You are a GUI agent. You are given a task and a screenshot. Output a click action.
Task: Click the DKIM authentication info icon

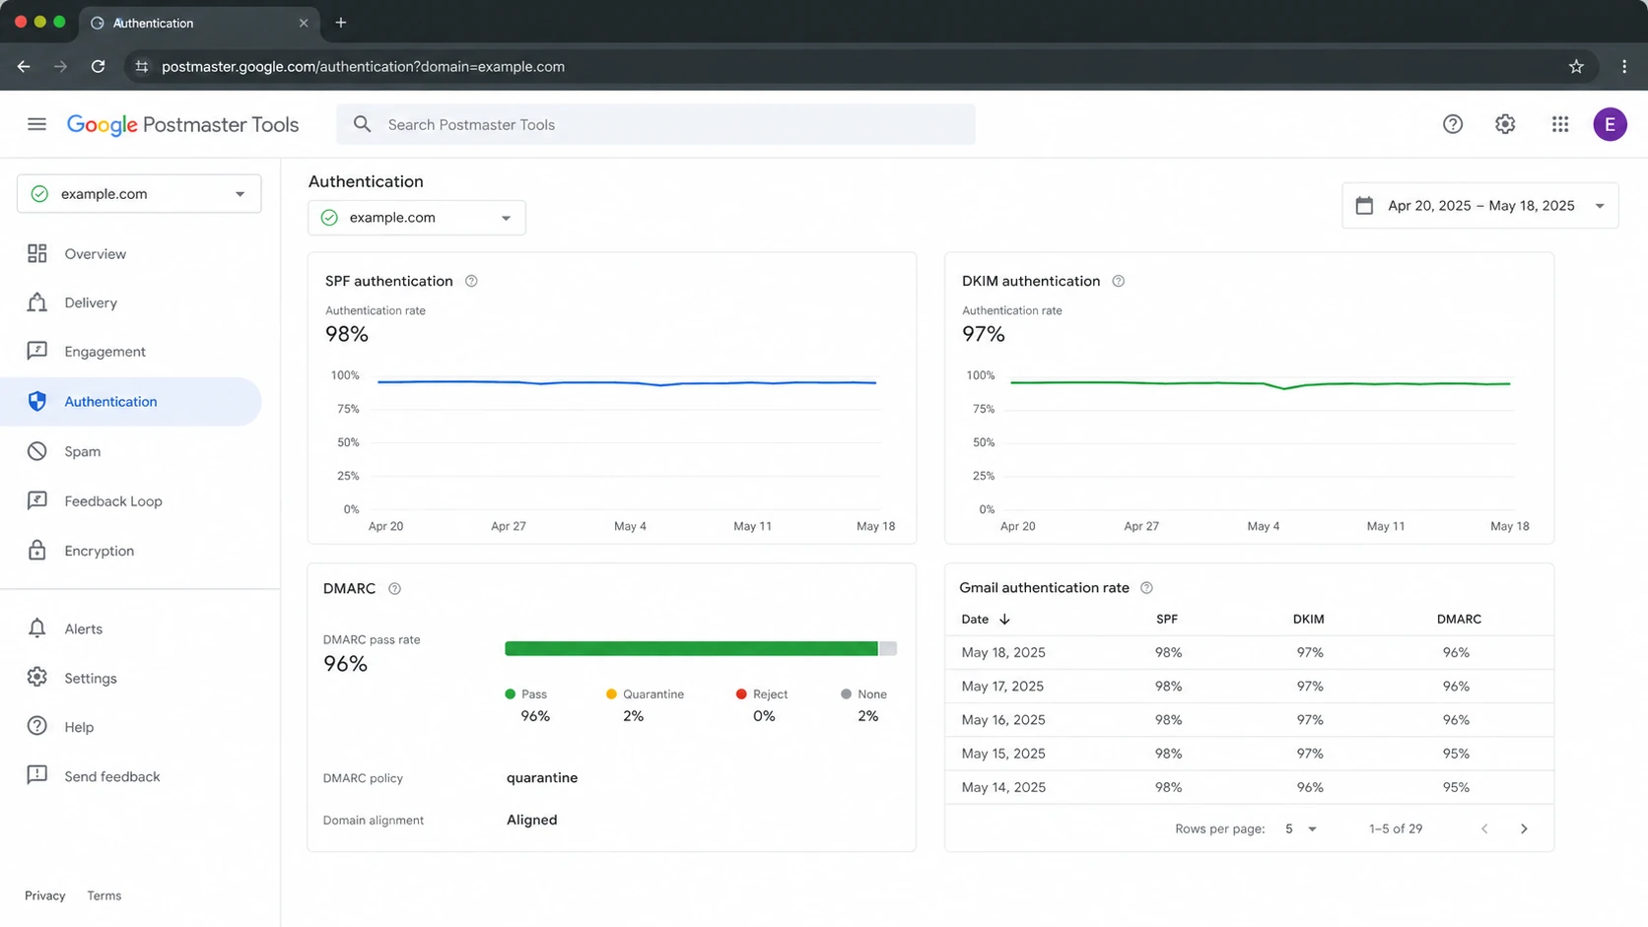pos(1118,281)
